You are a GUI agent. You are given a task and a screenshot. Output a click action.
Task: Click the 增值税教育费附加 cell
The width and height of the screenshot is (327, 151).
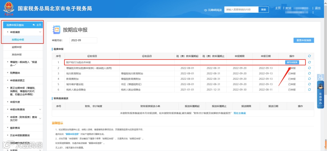tap(147, 79)
